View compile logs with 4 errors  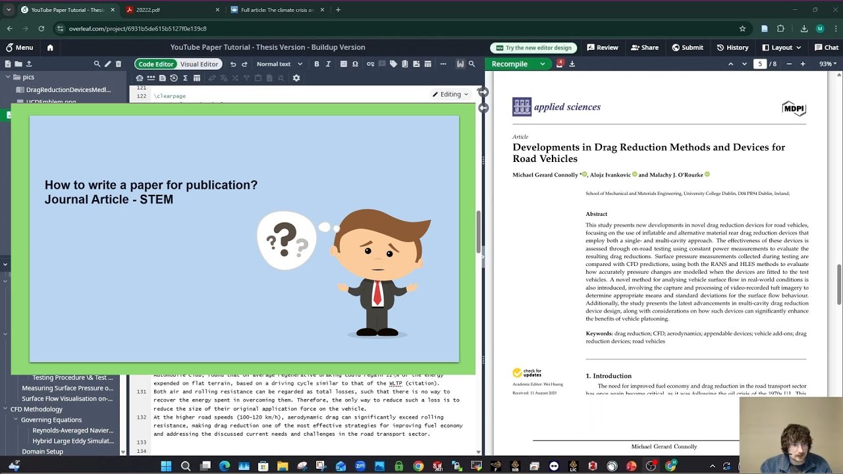click(x=560, y=64)
